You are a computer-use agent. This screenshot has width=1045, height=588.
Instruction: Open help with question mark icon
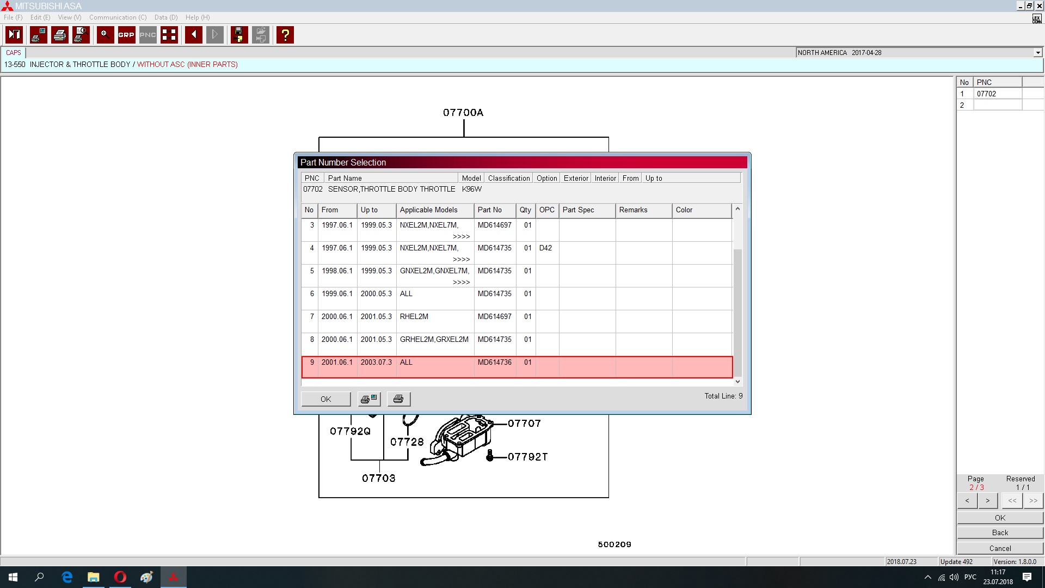pyautogui.click(x=285, y=35)
